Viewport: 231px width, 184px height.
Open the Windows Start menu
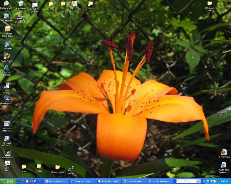click(8, 181)
